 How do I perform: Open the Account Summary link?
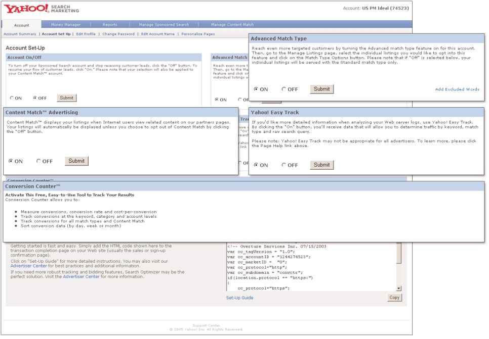click(20, 34)
